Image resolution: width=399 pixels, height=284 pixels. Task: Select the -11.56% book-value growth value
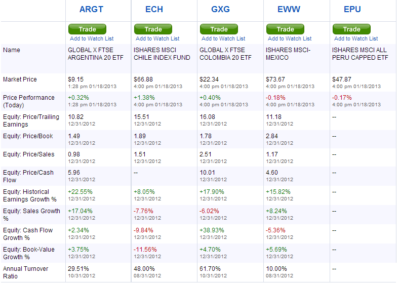click(x=145, y=250)
